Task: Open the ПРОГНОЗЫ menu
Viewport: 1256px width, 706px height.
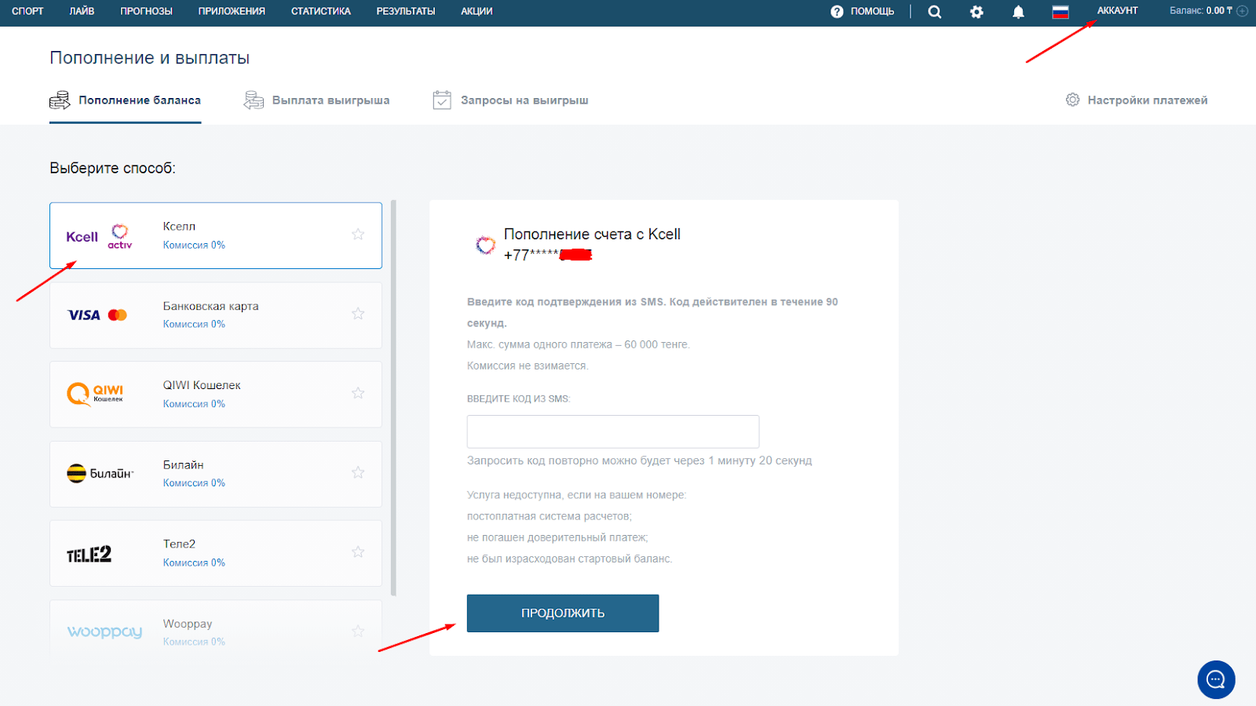Action: tap(146, 12)
